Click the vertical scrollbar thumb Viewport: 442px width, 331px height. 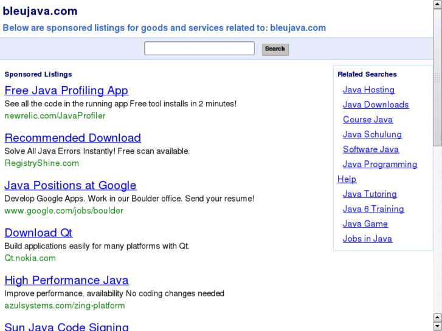pyautogui.click(x=438, y=78)
